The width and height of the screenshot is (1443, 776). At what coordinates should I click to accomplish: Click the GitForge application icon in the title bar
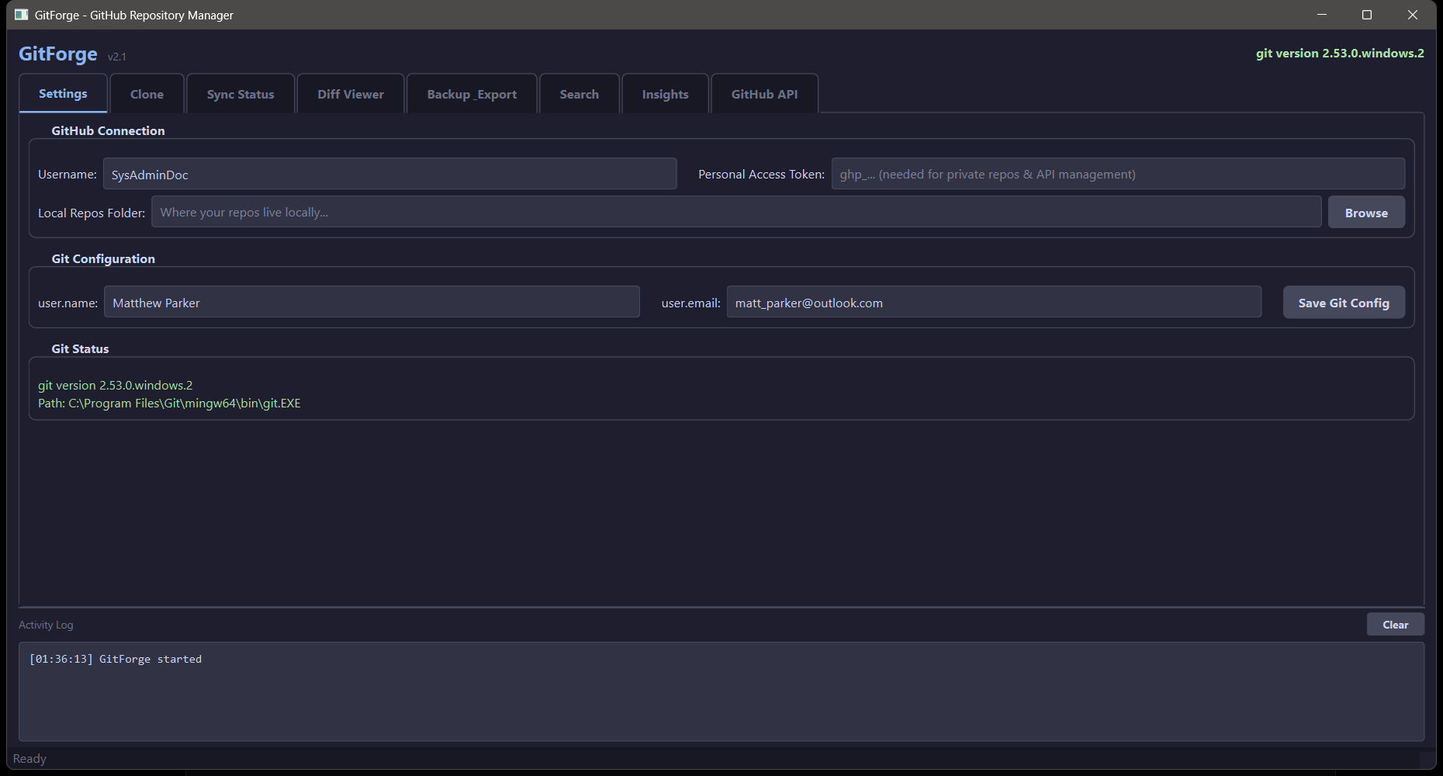pyautogui.click(x=21, y=14)
